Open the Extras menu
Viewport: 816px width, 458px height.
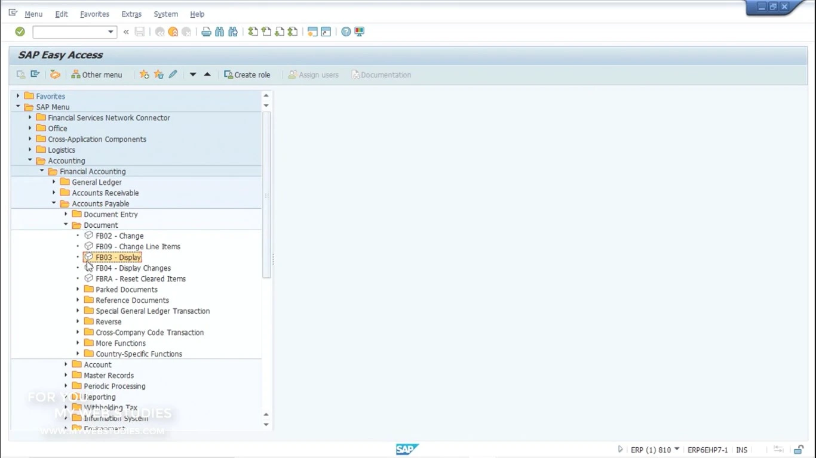131,14
